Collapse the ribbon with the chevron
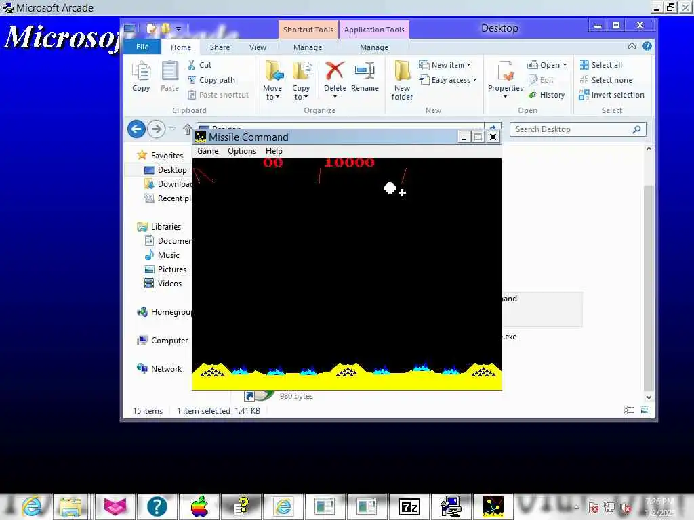694x520 pixels. [632, 46]
